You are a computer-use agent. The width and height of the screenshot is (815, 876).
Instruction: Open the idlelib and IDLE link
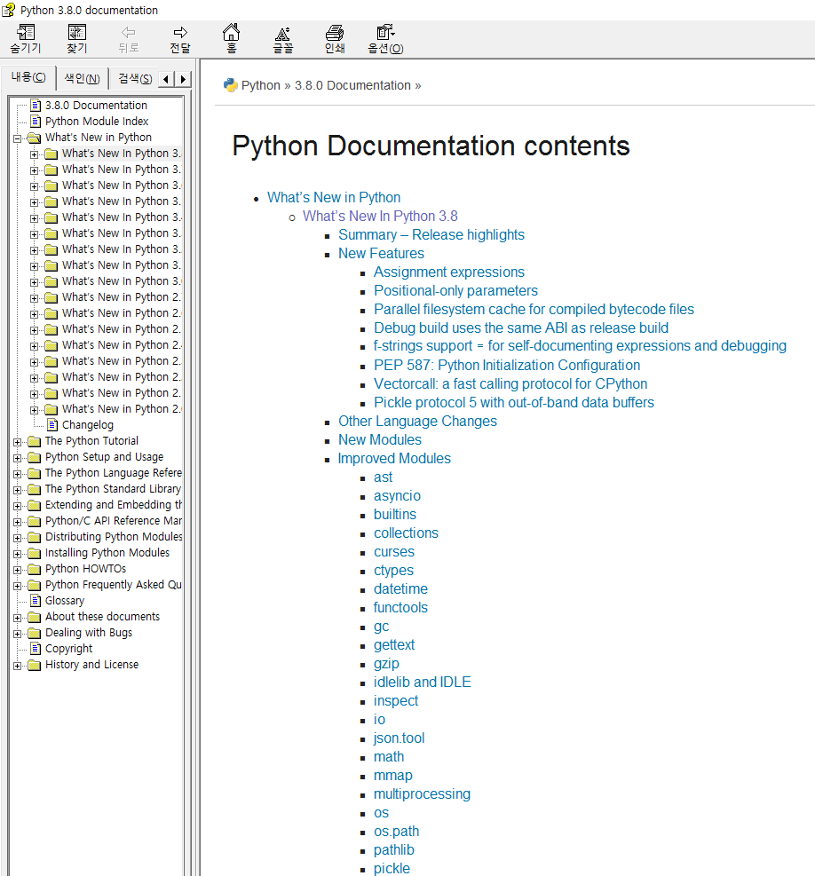tap(422, 683)
